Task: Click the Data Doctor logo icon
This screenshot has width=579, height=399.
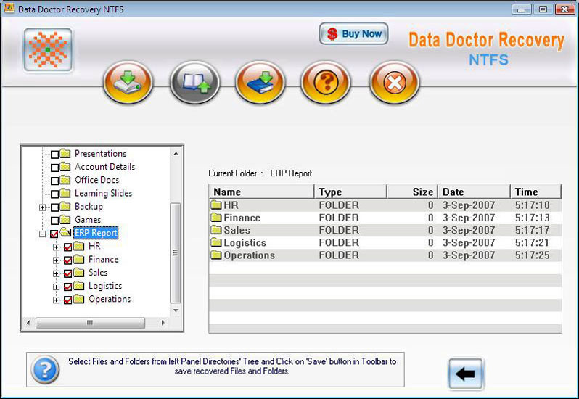Action: point(48,50)
